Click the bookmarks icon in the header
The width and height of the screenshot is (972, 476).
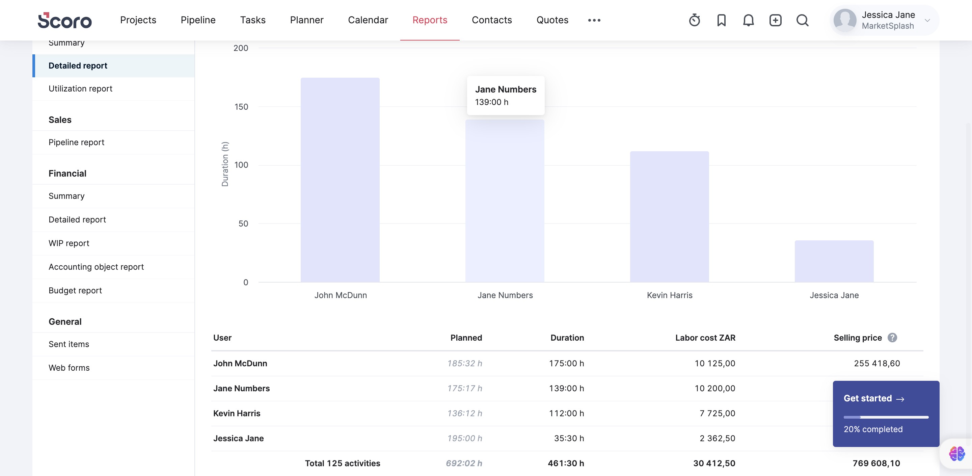(x=721, y=20)
